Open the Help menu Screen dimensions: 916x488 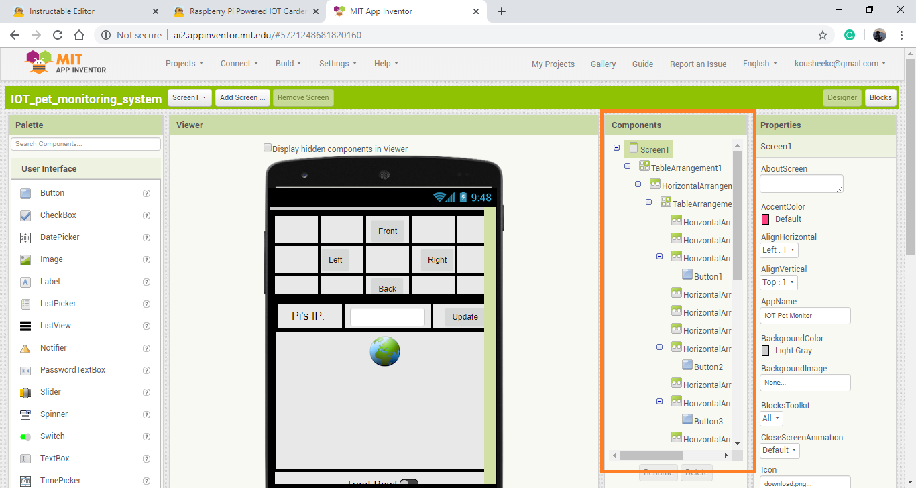tap(386, 64)
